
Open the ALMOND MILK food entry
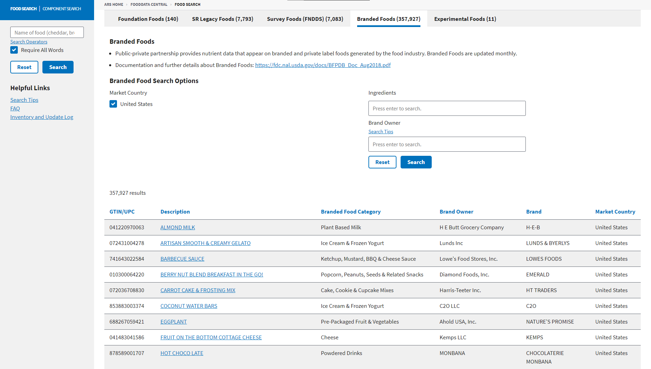click(x=178, y=228)
